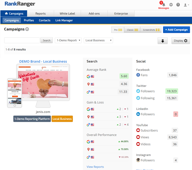Image resolution: width=192 pixels, height=170 pixels.
Task: Click the YouTube Views icon
Action: [x=138, y=137]
